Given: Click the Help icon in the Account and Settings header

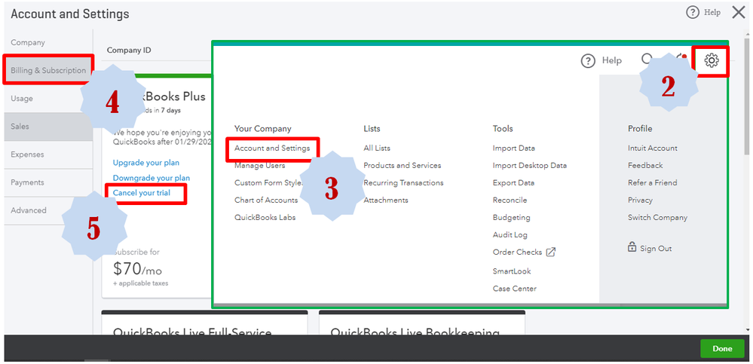Looking at the screenshot, I should [692, 13].
